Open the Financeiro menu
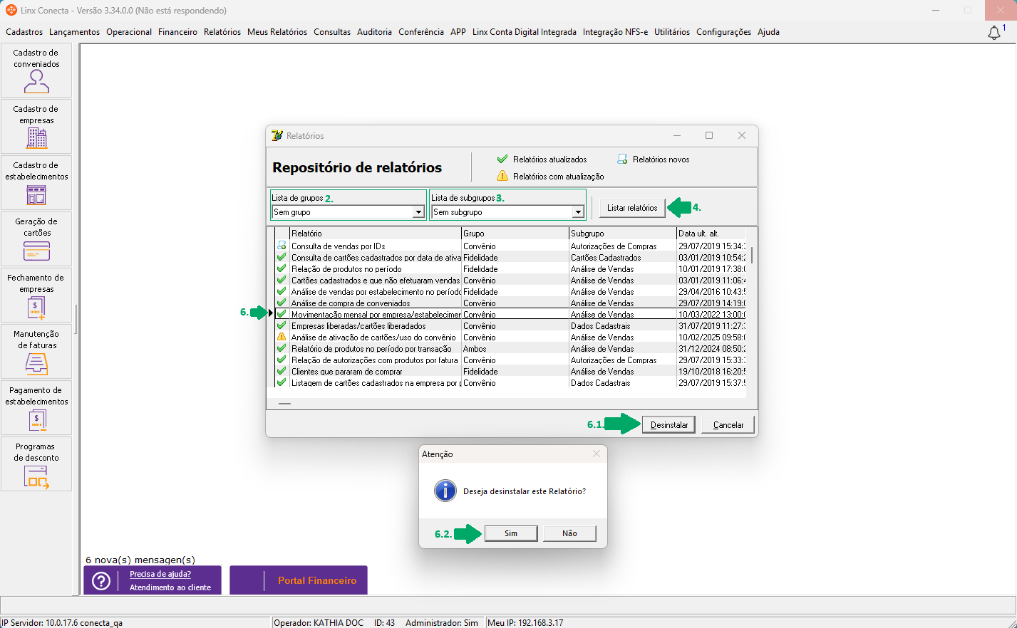The image size is (1017, 628). [177, 32]
